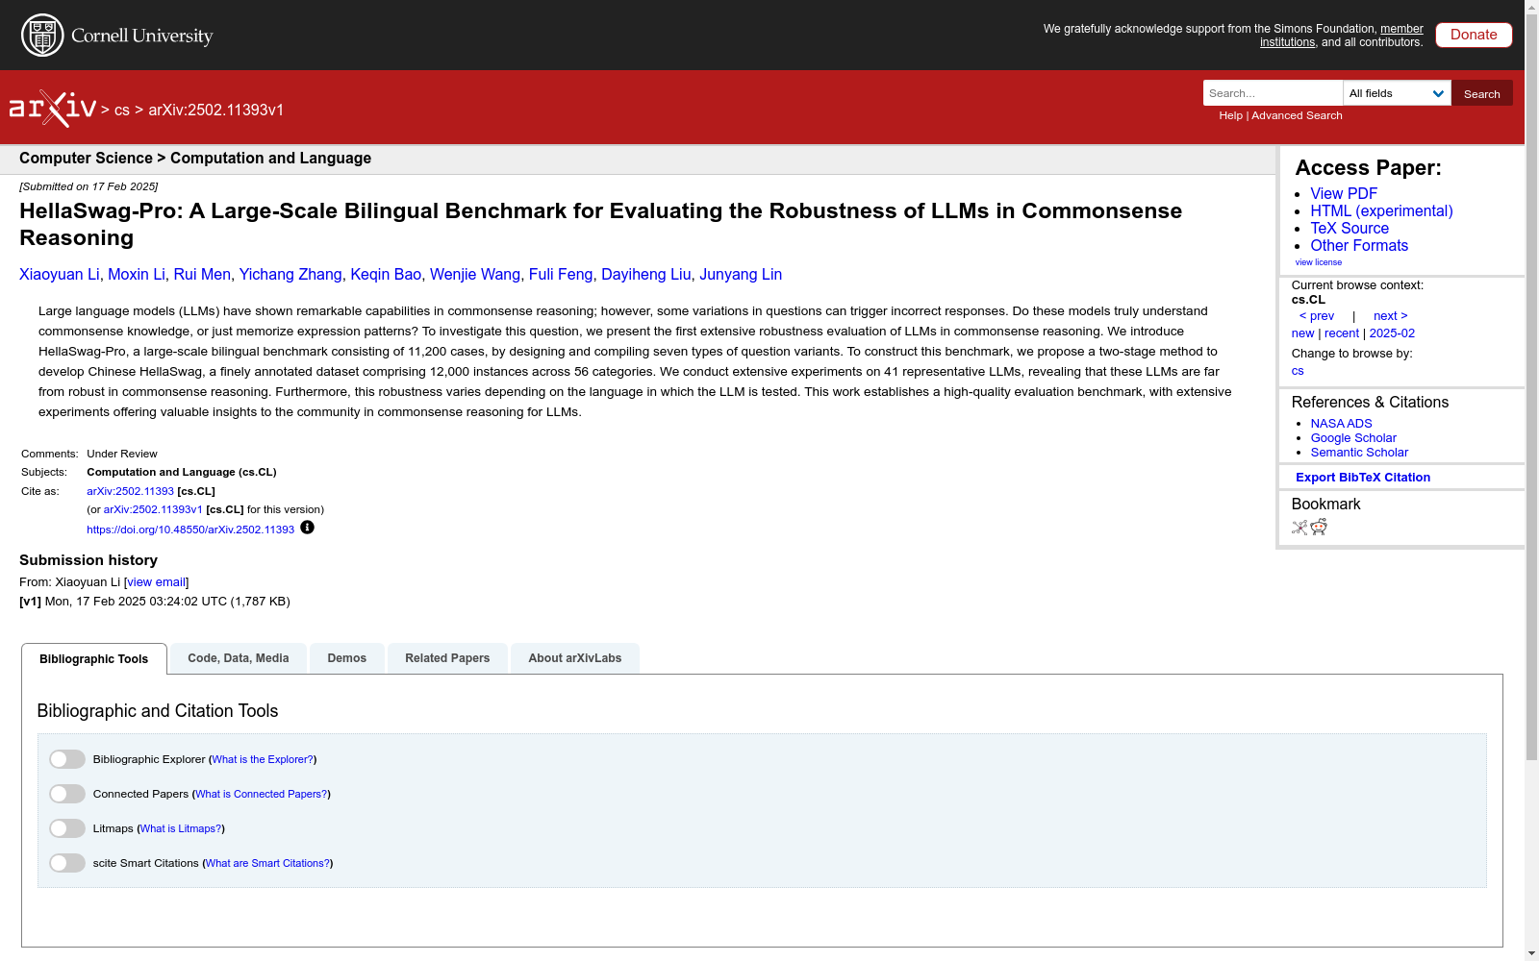Open Other Formats link
1539x961 pixels.
point(1359,245)
